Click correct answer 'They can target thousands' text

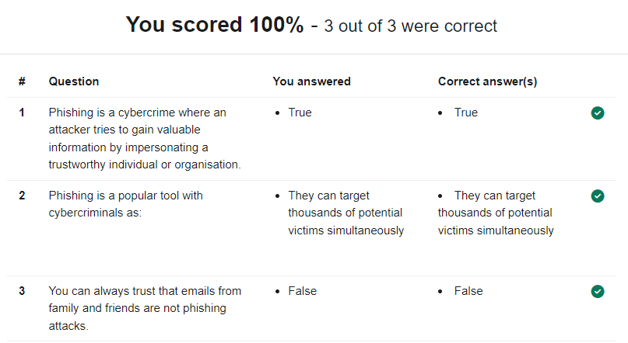496,213
